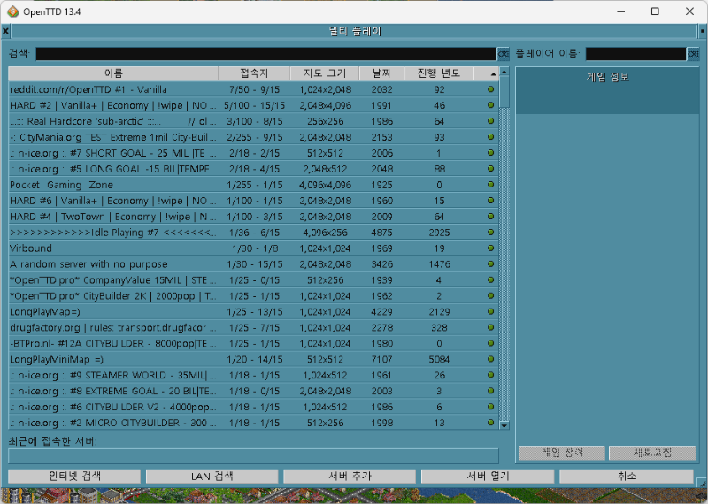Viewport: 708px width, 504px height.
Task: Clear the server search field
Action: point(503,54)
